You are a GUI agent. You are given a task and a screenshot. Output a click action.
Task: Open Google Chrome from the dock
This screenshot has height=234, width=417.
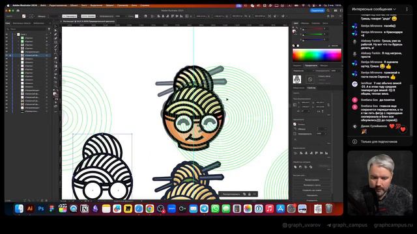pyautogui.click(x=150, y=209)
